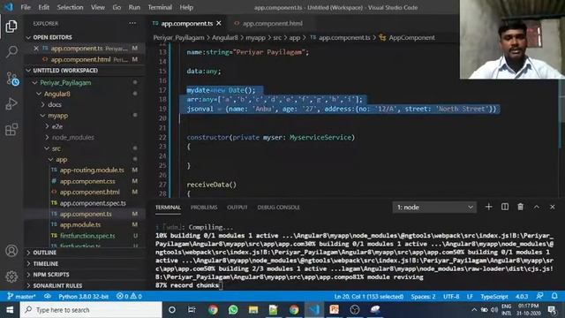Image resolution: width=565 pixels, height=318 pixels.
Task: Open app.component.css in file tree
Action: [x=87, y=181]
